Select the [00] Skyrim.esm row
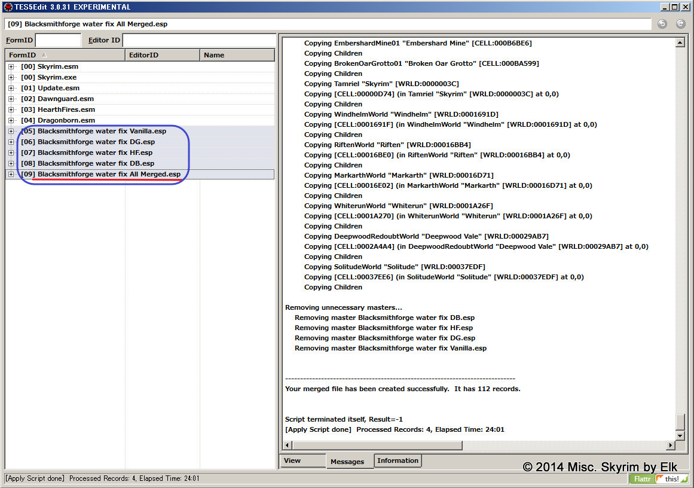The image size is (694, 488). (140, 66)
